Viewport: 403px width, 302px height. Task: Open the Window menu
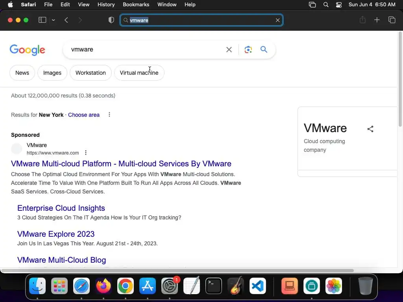tap(167, 5)
